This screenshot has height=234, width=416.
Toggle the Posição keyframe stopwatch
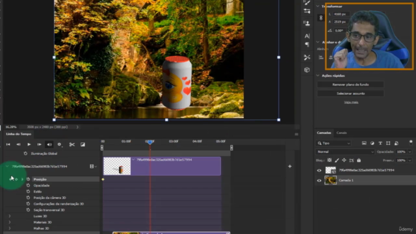[x=28, y=179]
